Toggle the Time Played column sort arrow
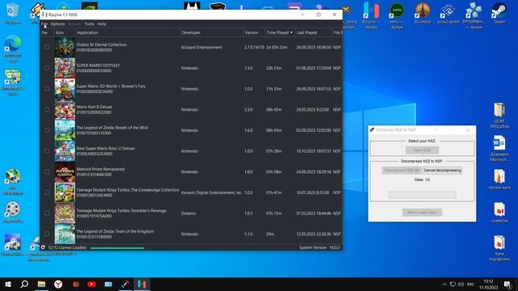 [291, 32]
